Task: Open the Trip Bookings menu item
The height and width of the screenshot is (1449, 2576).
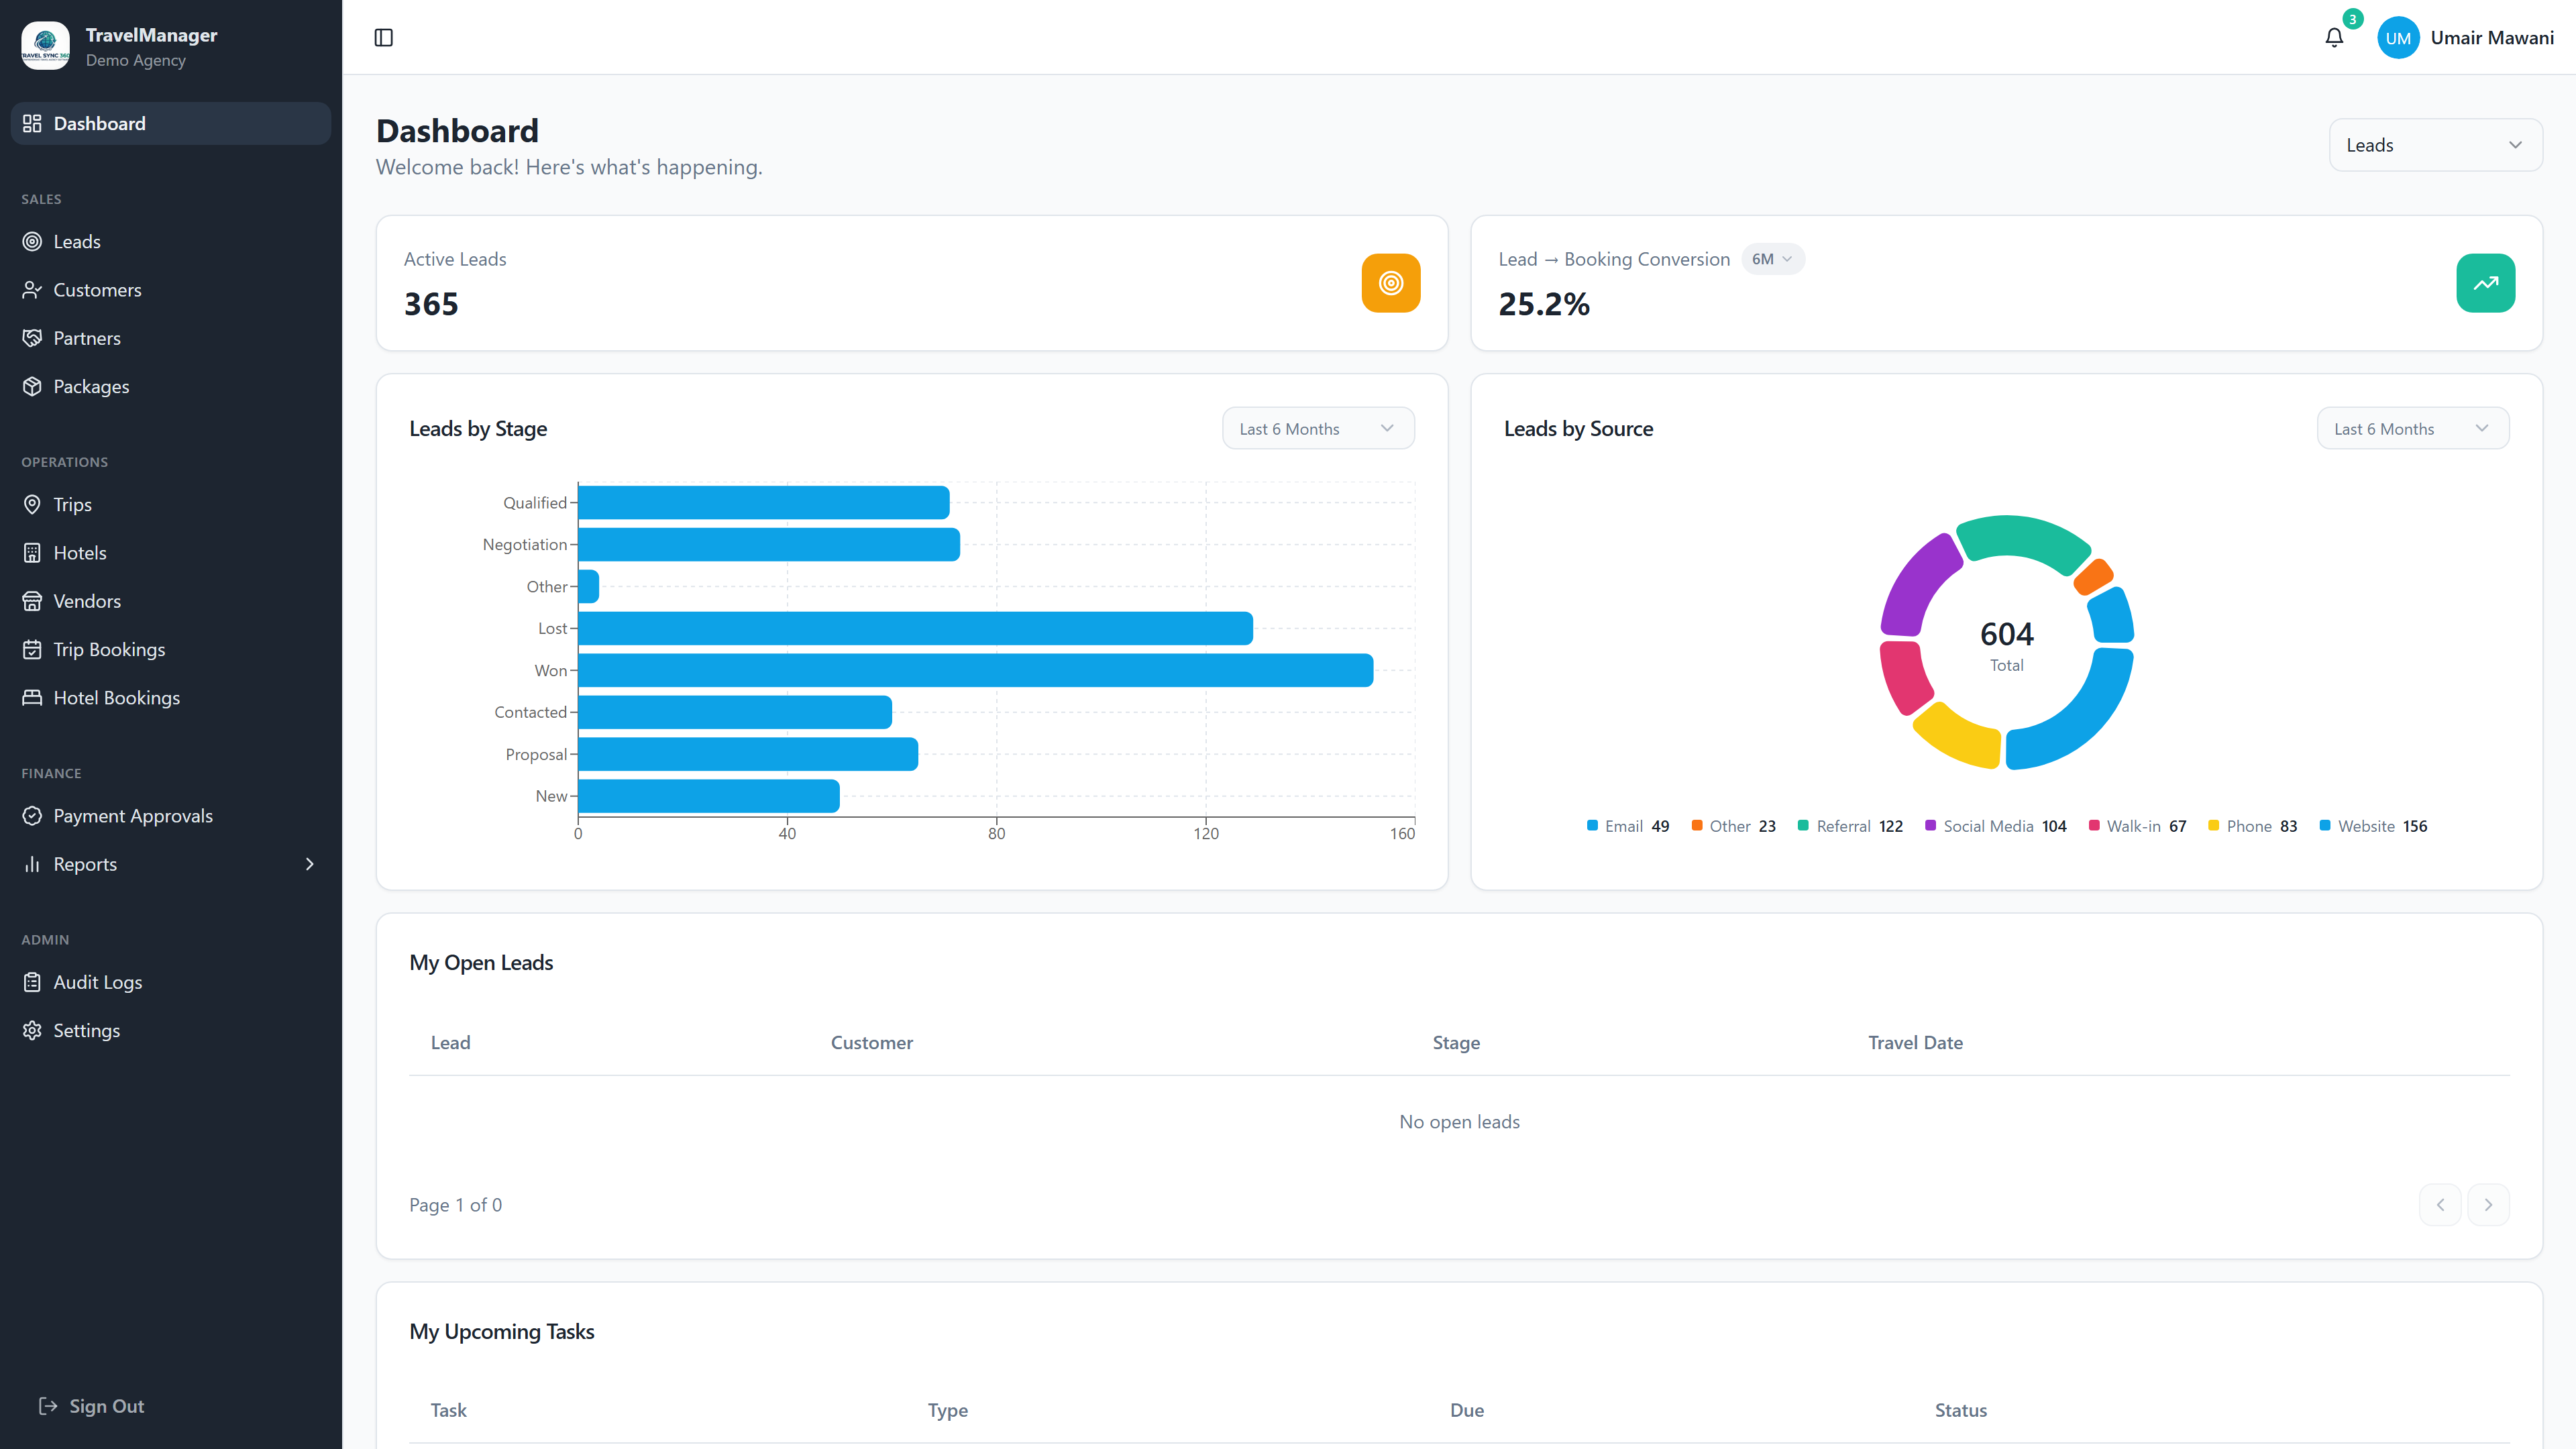Action: 171,650
